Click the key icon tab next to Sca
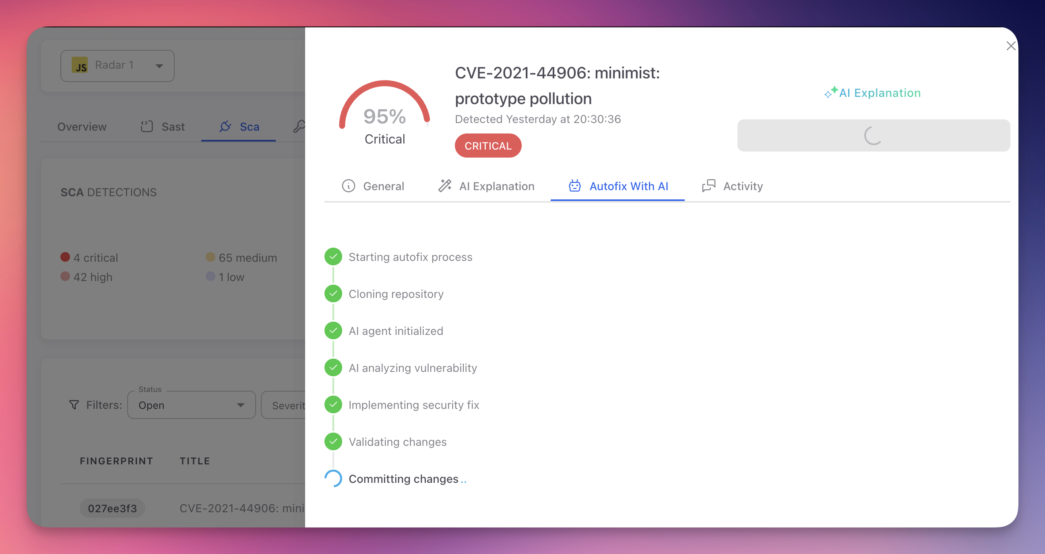 click(299, 127)
